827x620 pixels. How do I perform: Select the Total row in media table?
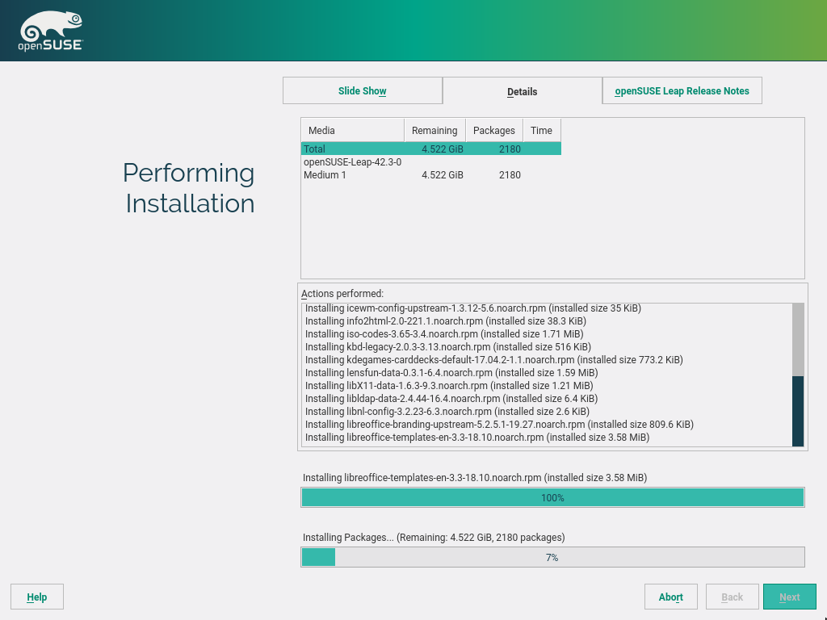pos(430,149)
